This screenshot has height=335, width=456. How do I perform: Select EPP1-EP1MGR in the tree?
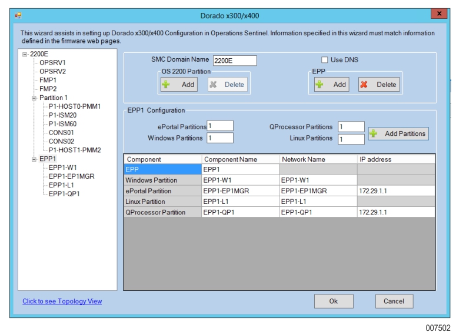(x=72, y=176)
